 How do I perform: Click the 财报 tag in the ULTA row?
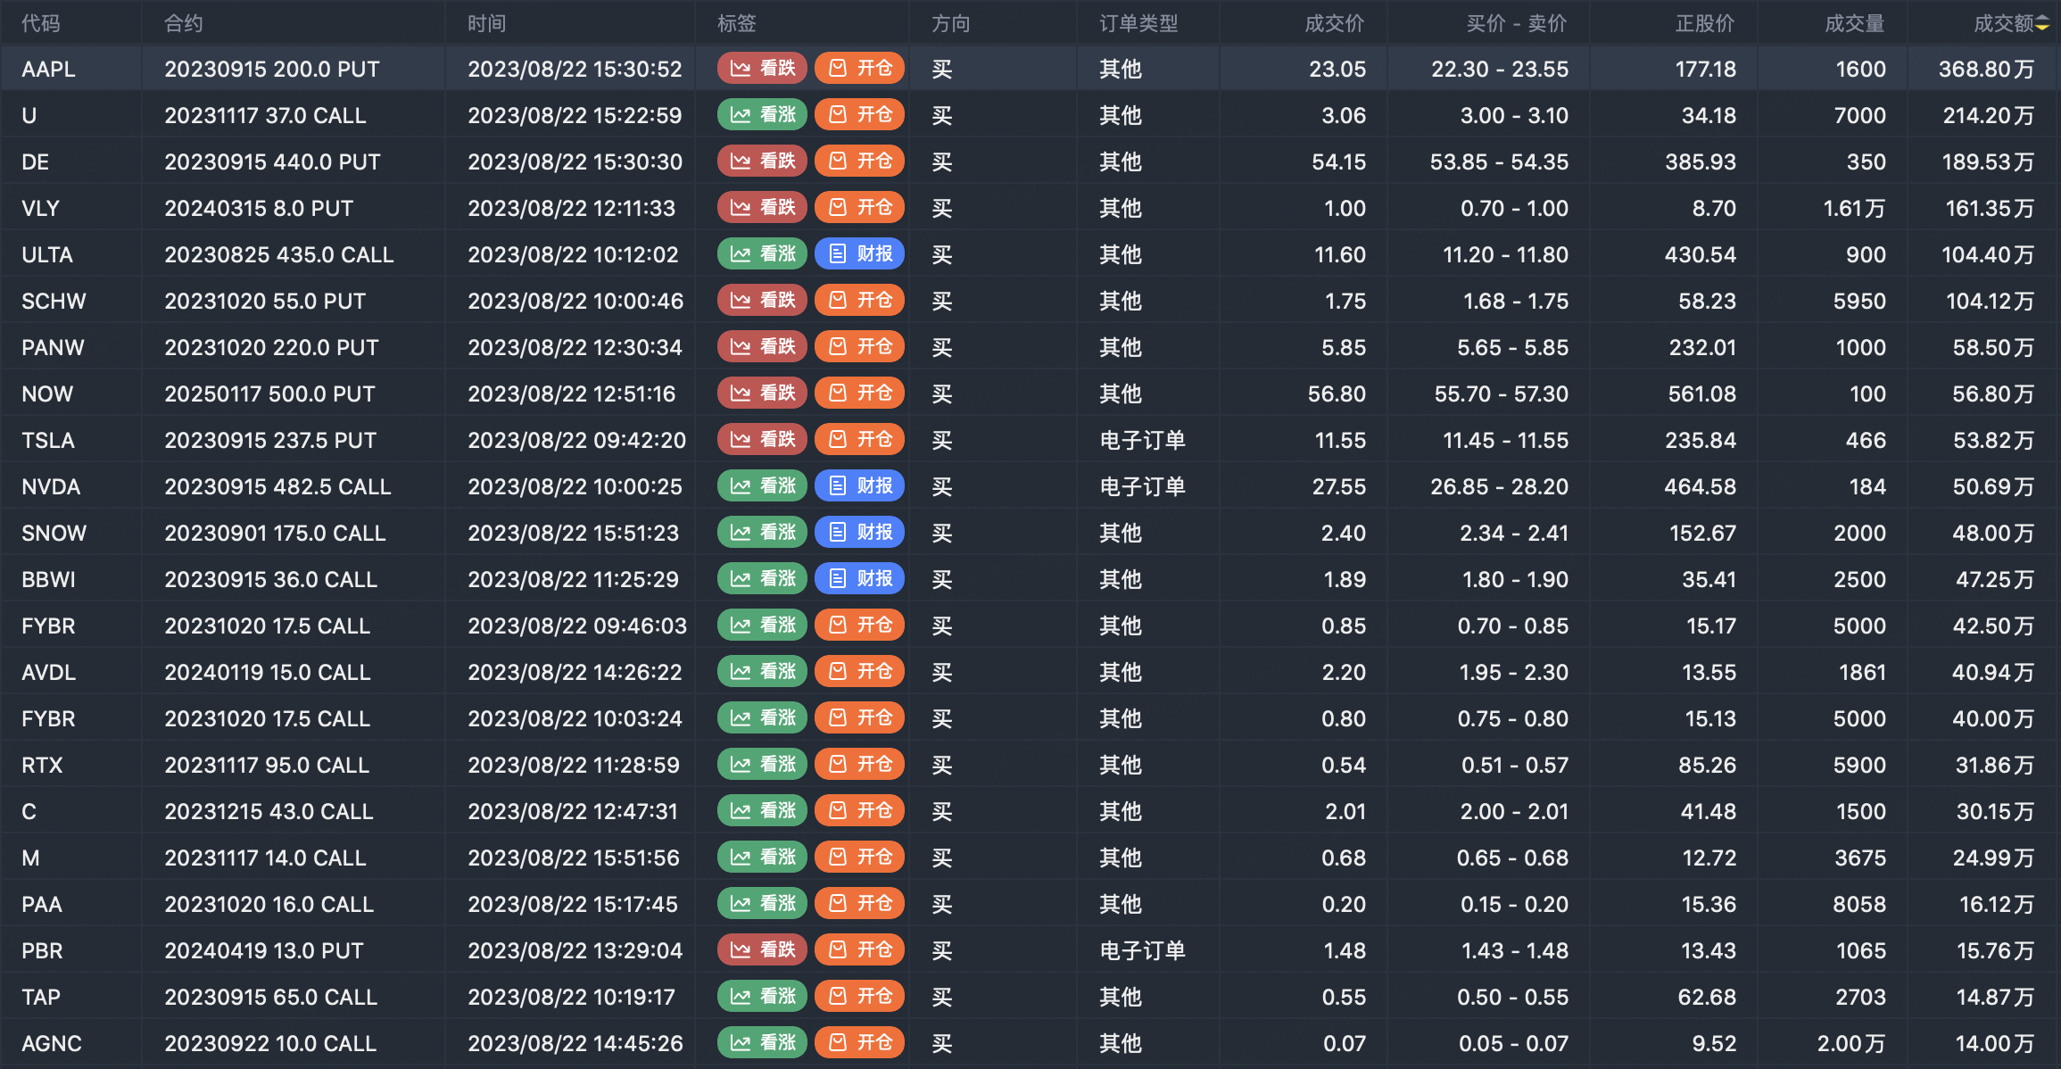coord(859,254)
